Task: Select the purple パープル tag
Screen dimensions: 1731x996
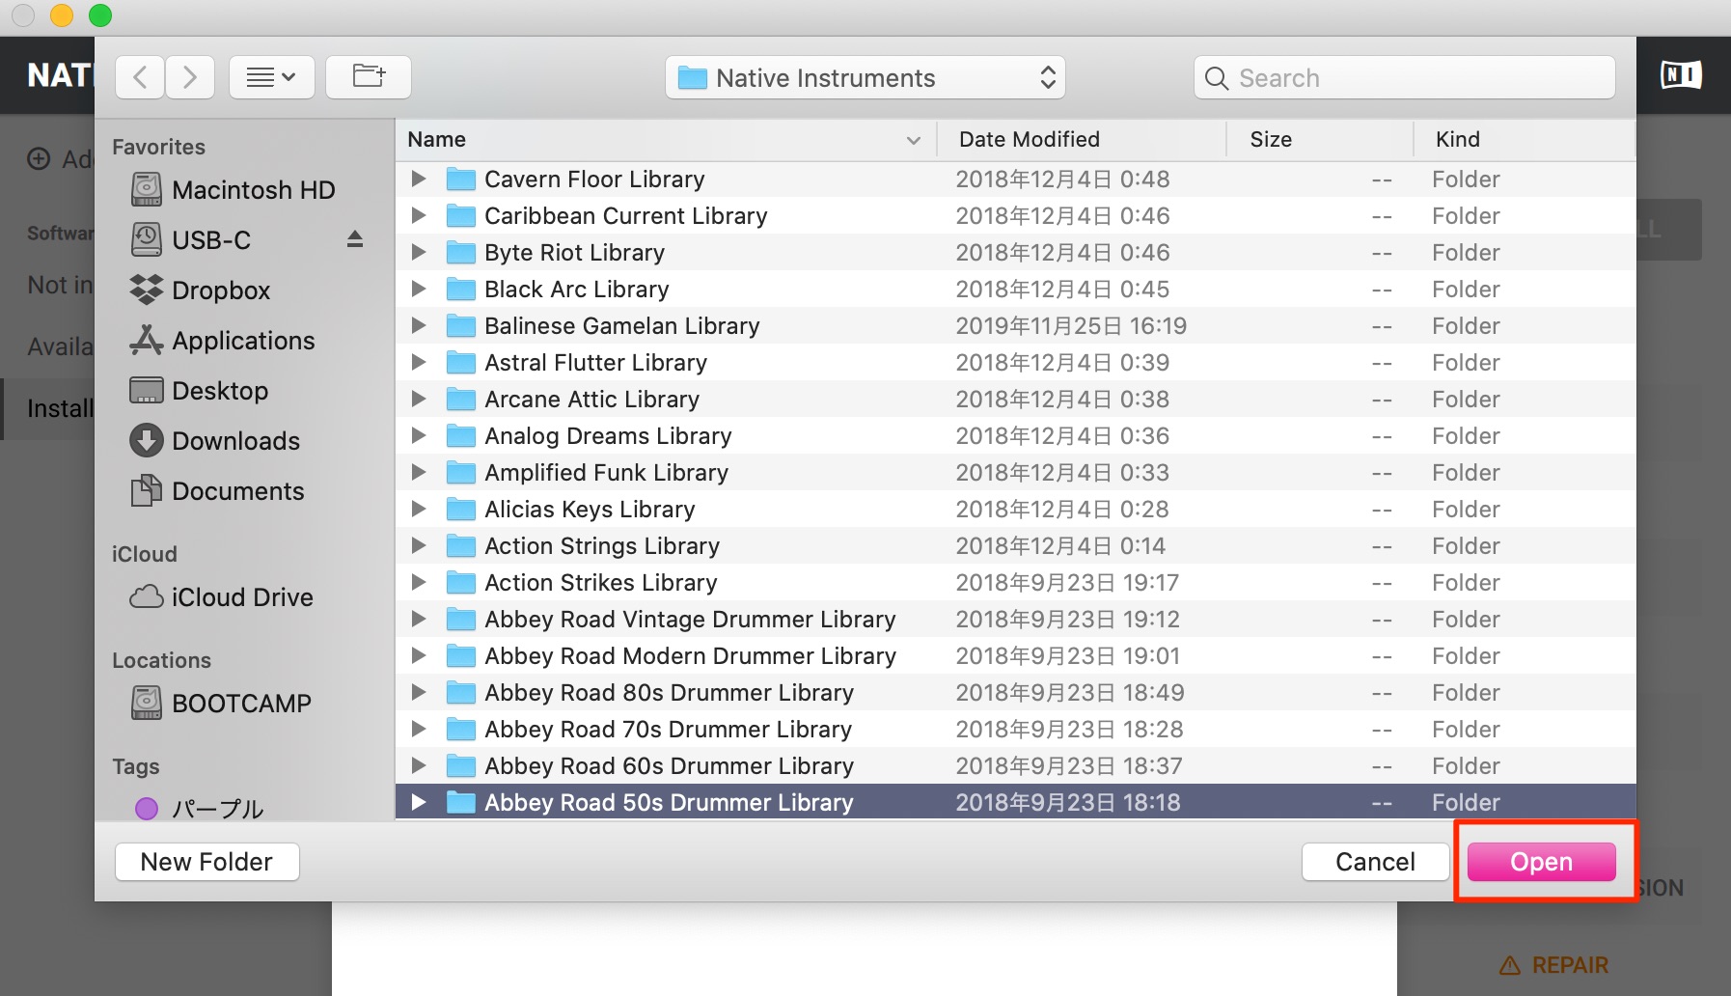Action: pos(200,809)
